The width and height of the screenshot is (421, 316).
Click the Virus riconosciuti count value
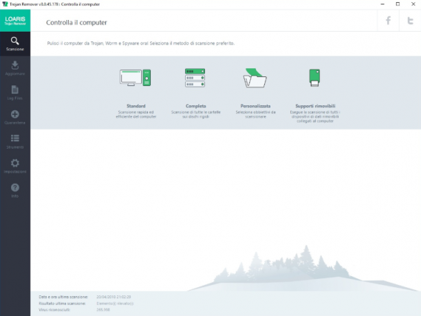point(103,310)
